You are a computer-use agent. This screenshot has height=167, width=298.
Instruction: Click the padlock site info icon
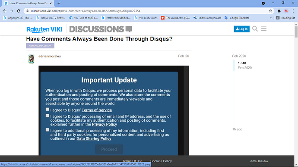[x=27, y=11]
